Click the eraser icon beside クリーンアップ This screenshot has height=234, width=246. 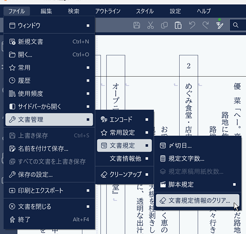point(104,175)
